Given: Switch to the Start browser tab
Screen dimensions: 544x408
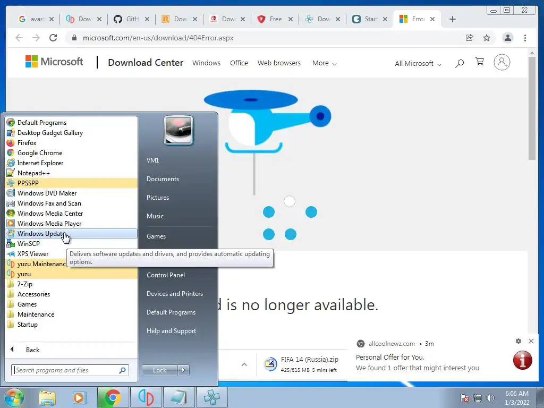Looking at the screenshot, I should tap(370, 19).
